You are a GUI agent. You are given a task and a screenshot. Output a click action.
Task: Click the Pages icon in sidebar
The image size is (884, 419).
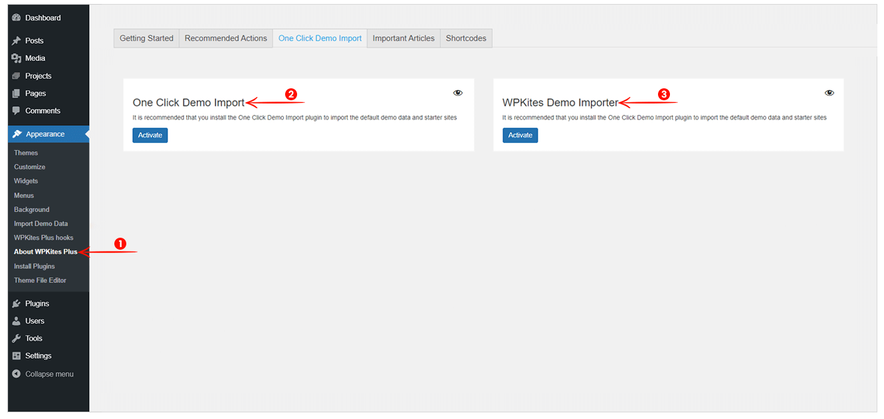[17, 94]
